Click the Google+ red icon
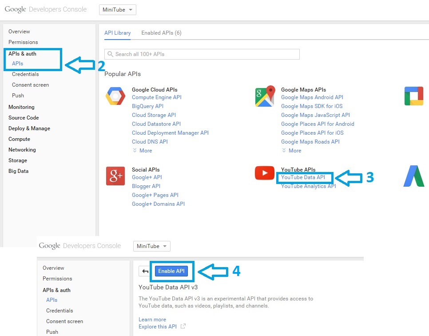 click(x=115, y=176)
